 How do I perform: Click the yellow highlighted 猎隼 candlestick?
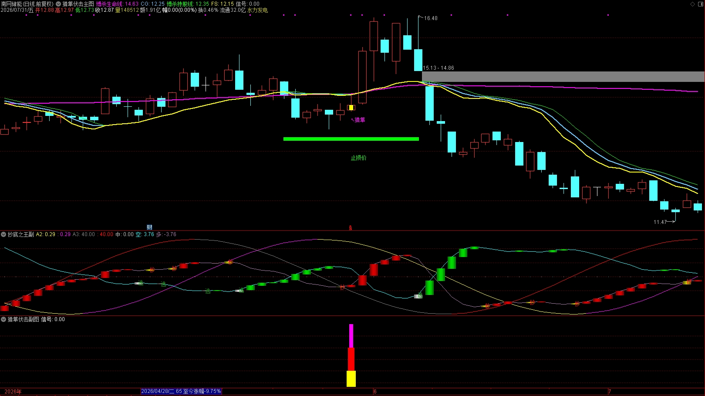pyautogui.click(x=351, y=107)
